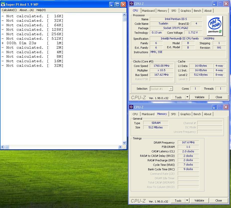
Task: Minimize the Super PI window
Action: pos(112,4)
